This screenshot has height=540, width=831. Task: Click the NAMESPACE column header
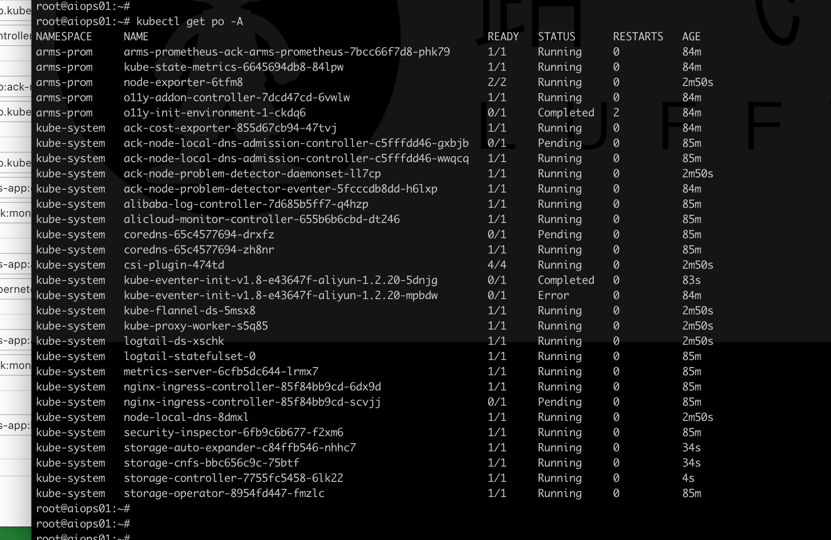tap(64, 37)
